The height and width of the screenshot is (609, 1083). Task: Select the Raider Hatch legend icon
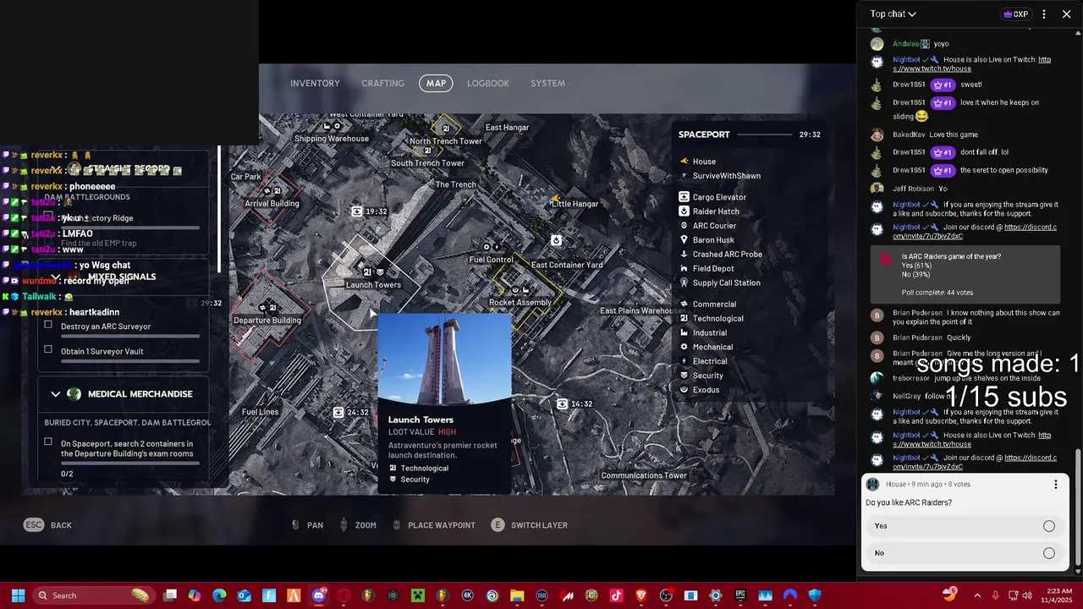pyautogui.click(x=684, y=211)
